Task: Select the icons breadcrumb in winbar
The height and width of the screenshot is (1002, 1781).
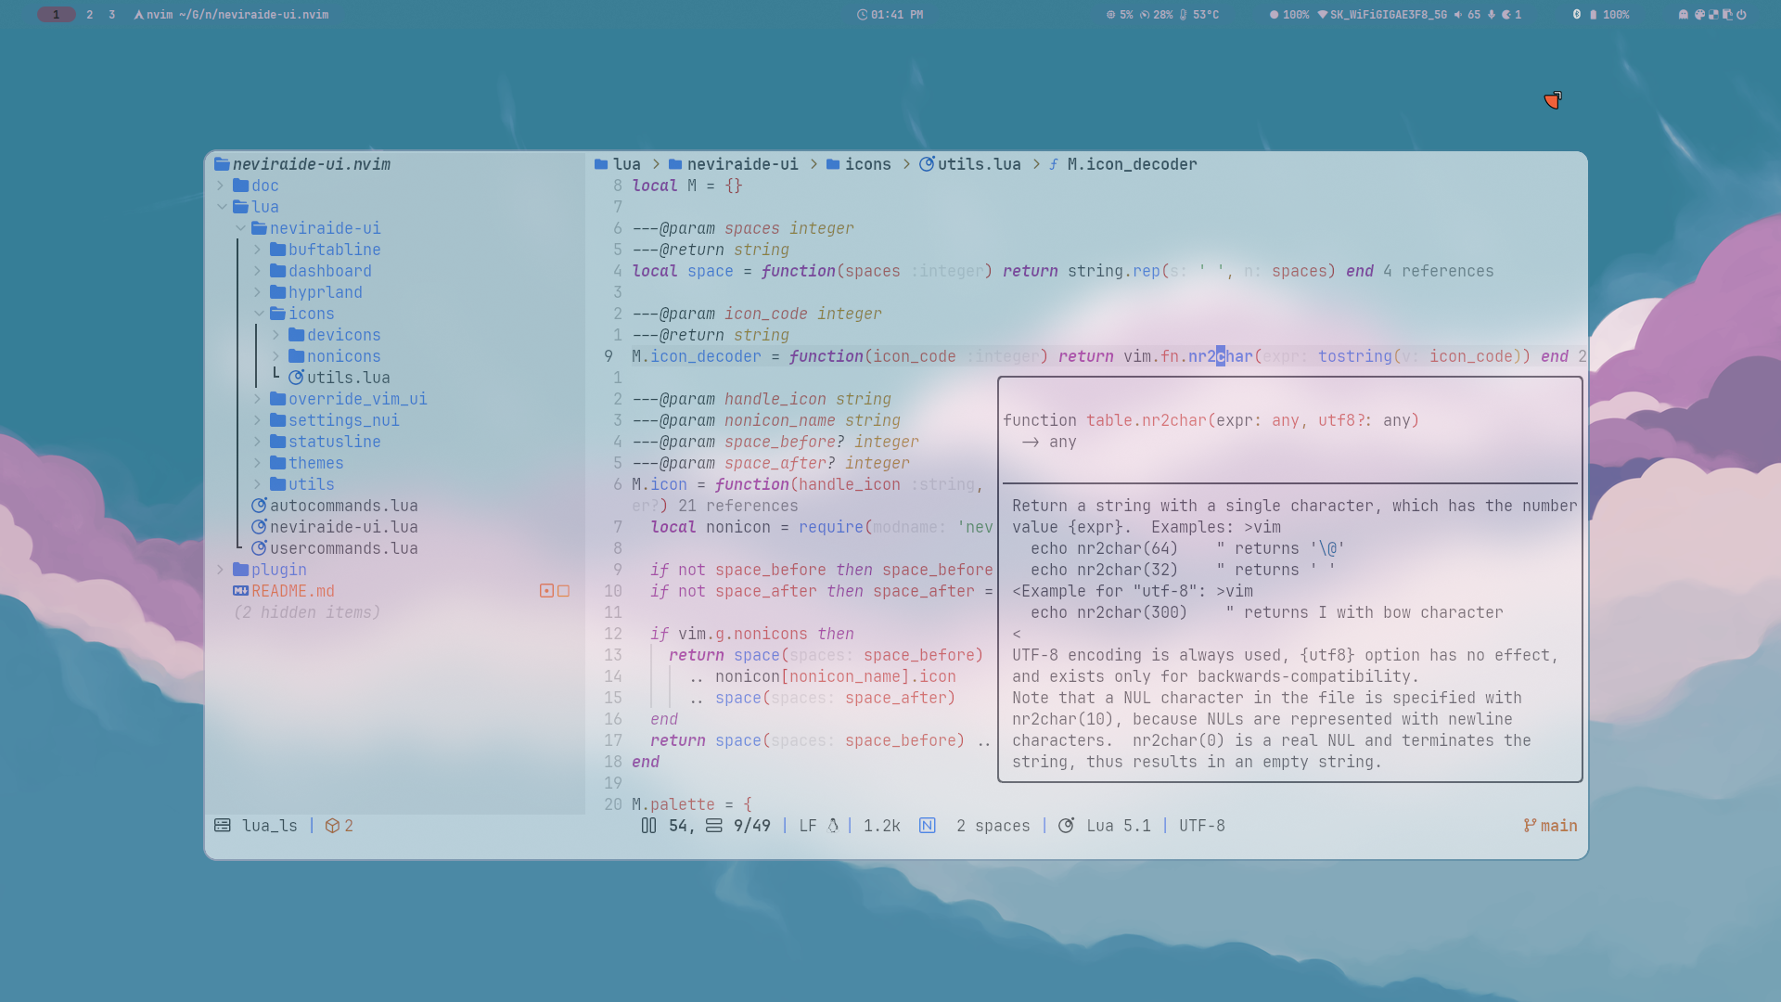Action: [867, 164]
